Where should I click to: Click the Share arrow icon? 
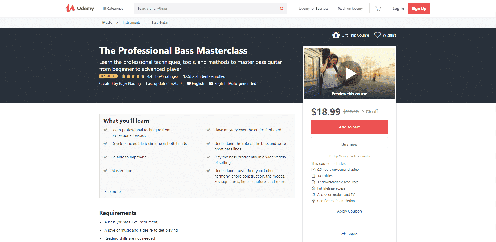point(344,234)
